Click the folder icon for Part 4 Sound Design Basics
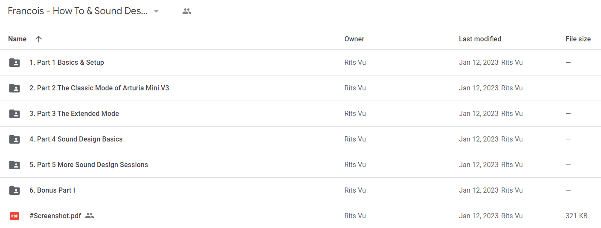Viewport: 601px width, 228px height. click(15, 139)
